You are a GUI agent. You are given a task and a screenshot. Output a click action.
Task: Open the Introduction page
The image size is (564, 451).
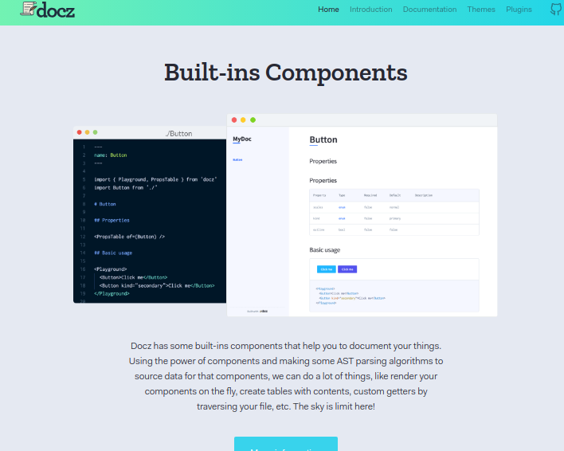coord(371,10)
